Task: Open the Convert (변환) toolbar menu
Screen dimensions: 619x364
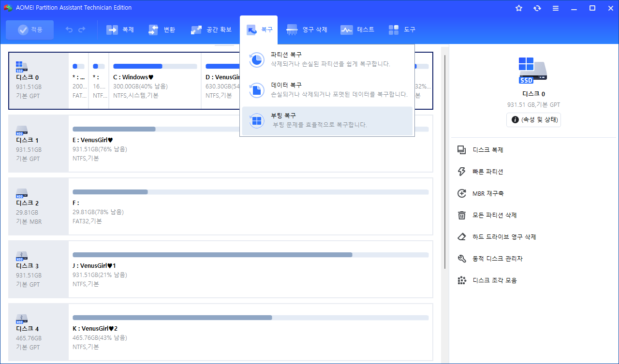Action: (x=162, y=30)
